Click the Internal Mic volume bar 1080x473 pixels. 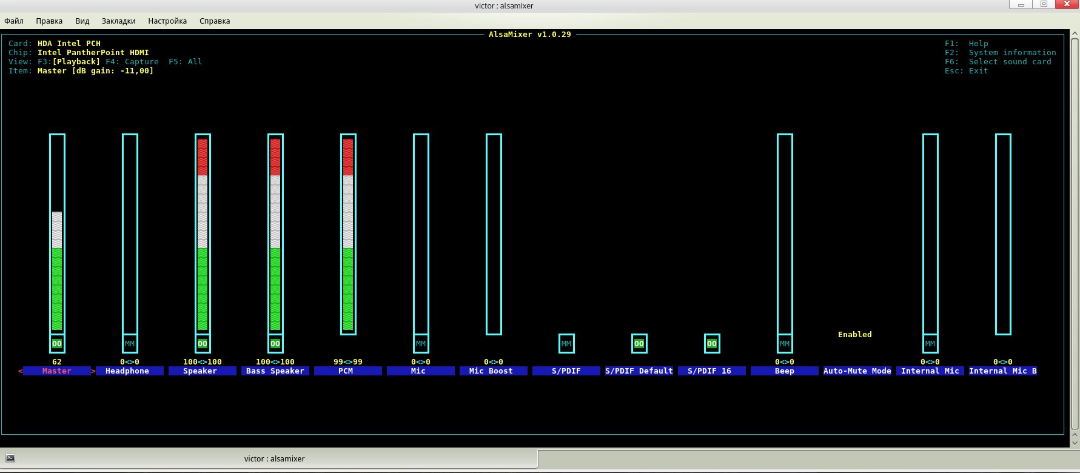[930, 234]
